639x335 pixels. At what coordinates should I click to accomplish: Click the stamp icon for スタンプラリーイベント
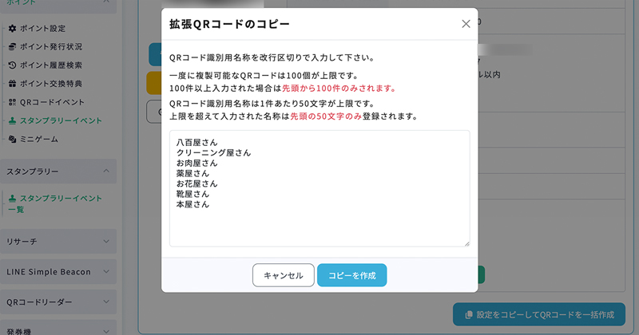coord(12,121)
